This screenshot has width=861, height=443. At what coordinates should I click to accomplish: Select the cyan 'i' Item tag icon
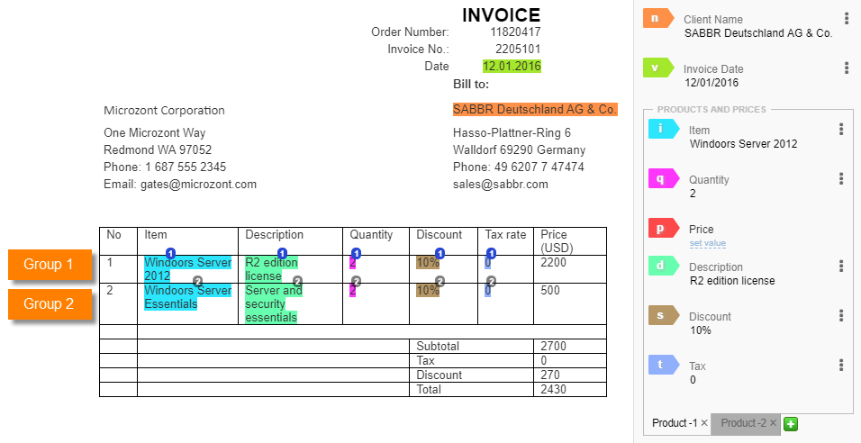point(664,129)
